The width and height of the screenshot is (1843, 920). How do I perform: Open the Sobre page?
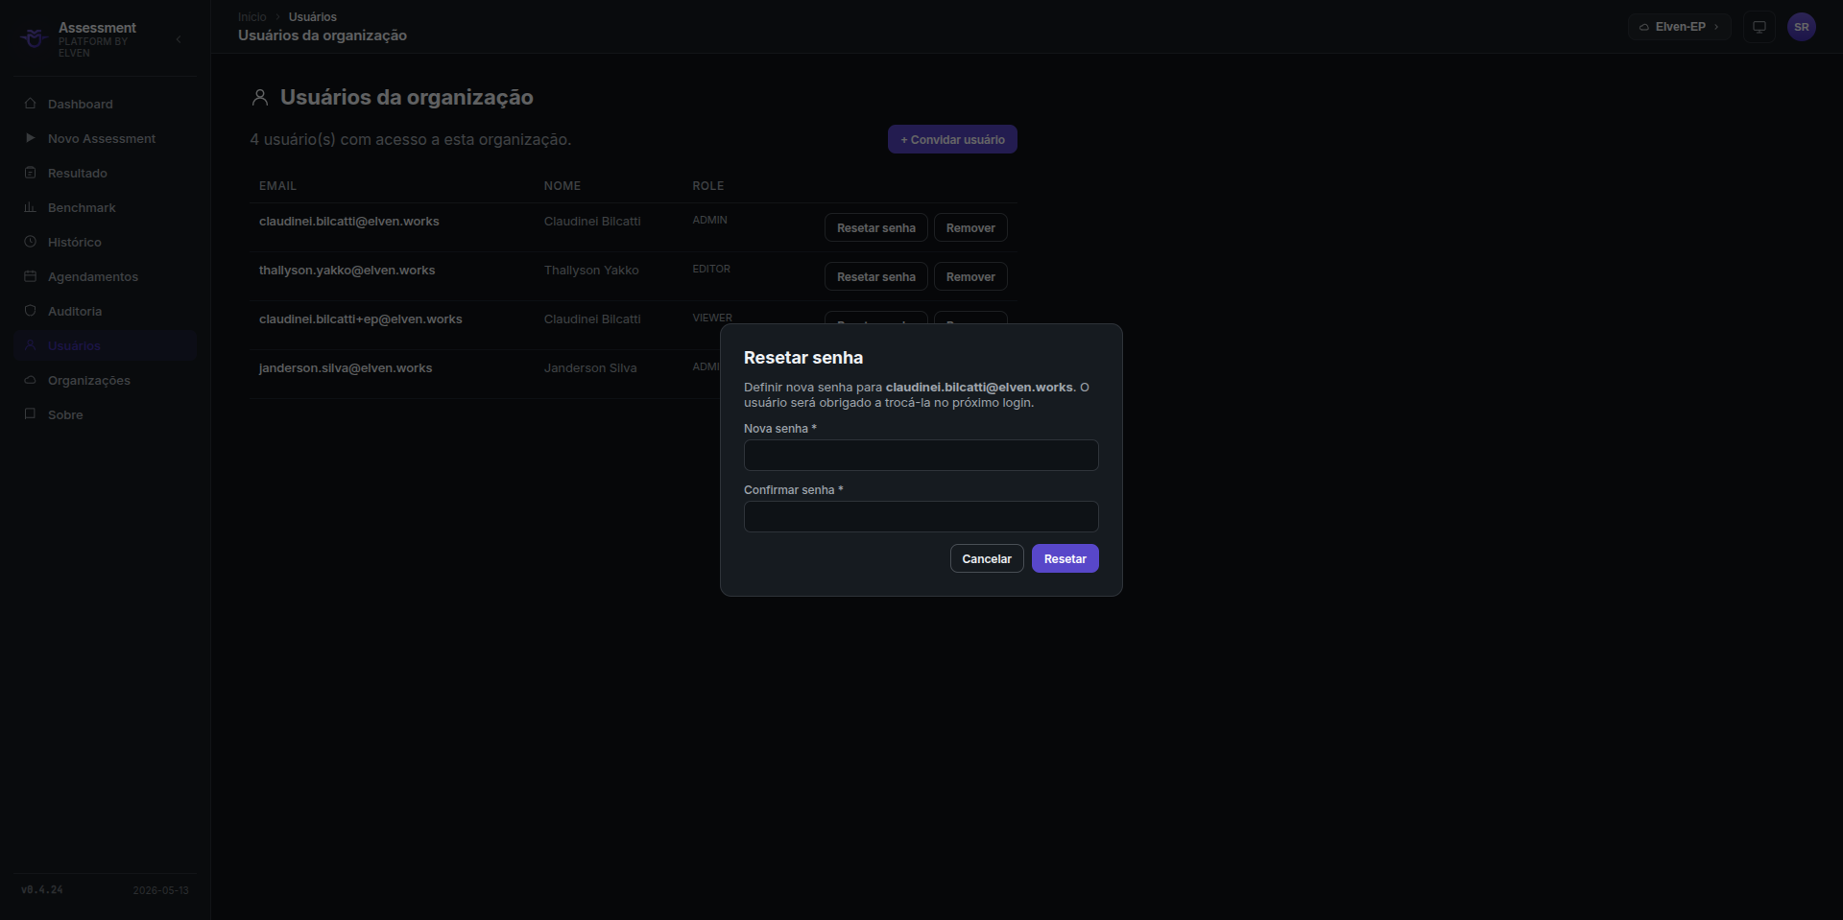click(106, 414)
